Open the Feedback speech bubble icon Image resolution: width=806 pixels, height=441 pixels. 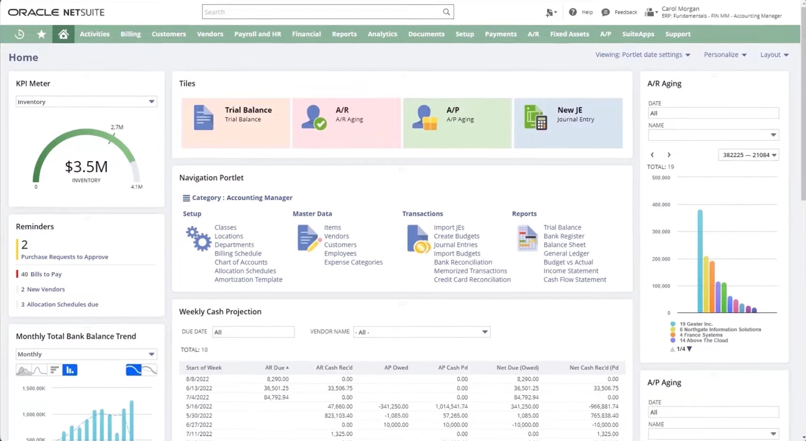tap(605, 12)
